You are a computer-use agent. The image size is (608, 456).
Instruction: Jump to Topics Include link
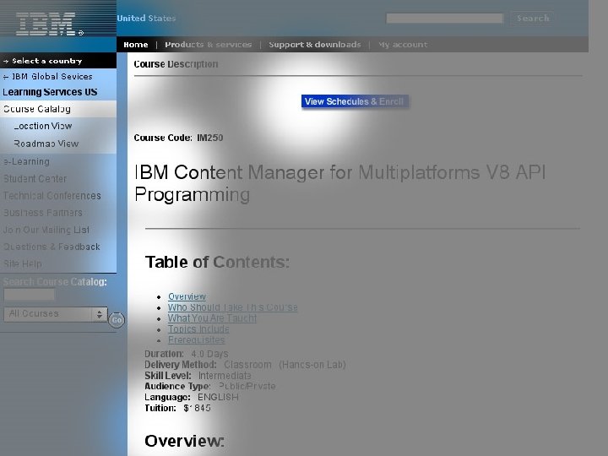[198, 328]
